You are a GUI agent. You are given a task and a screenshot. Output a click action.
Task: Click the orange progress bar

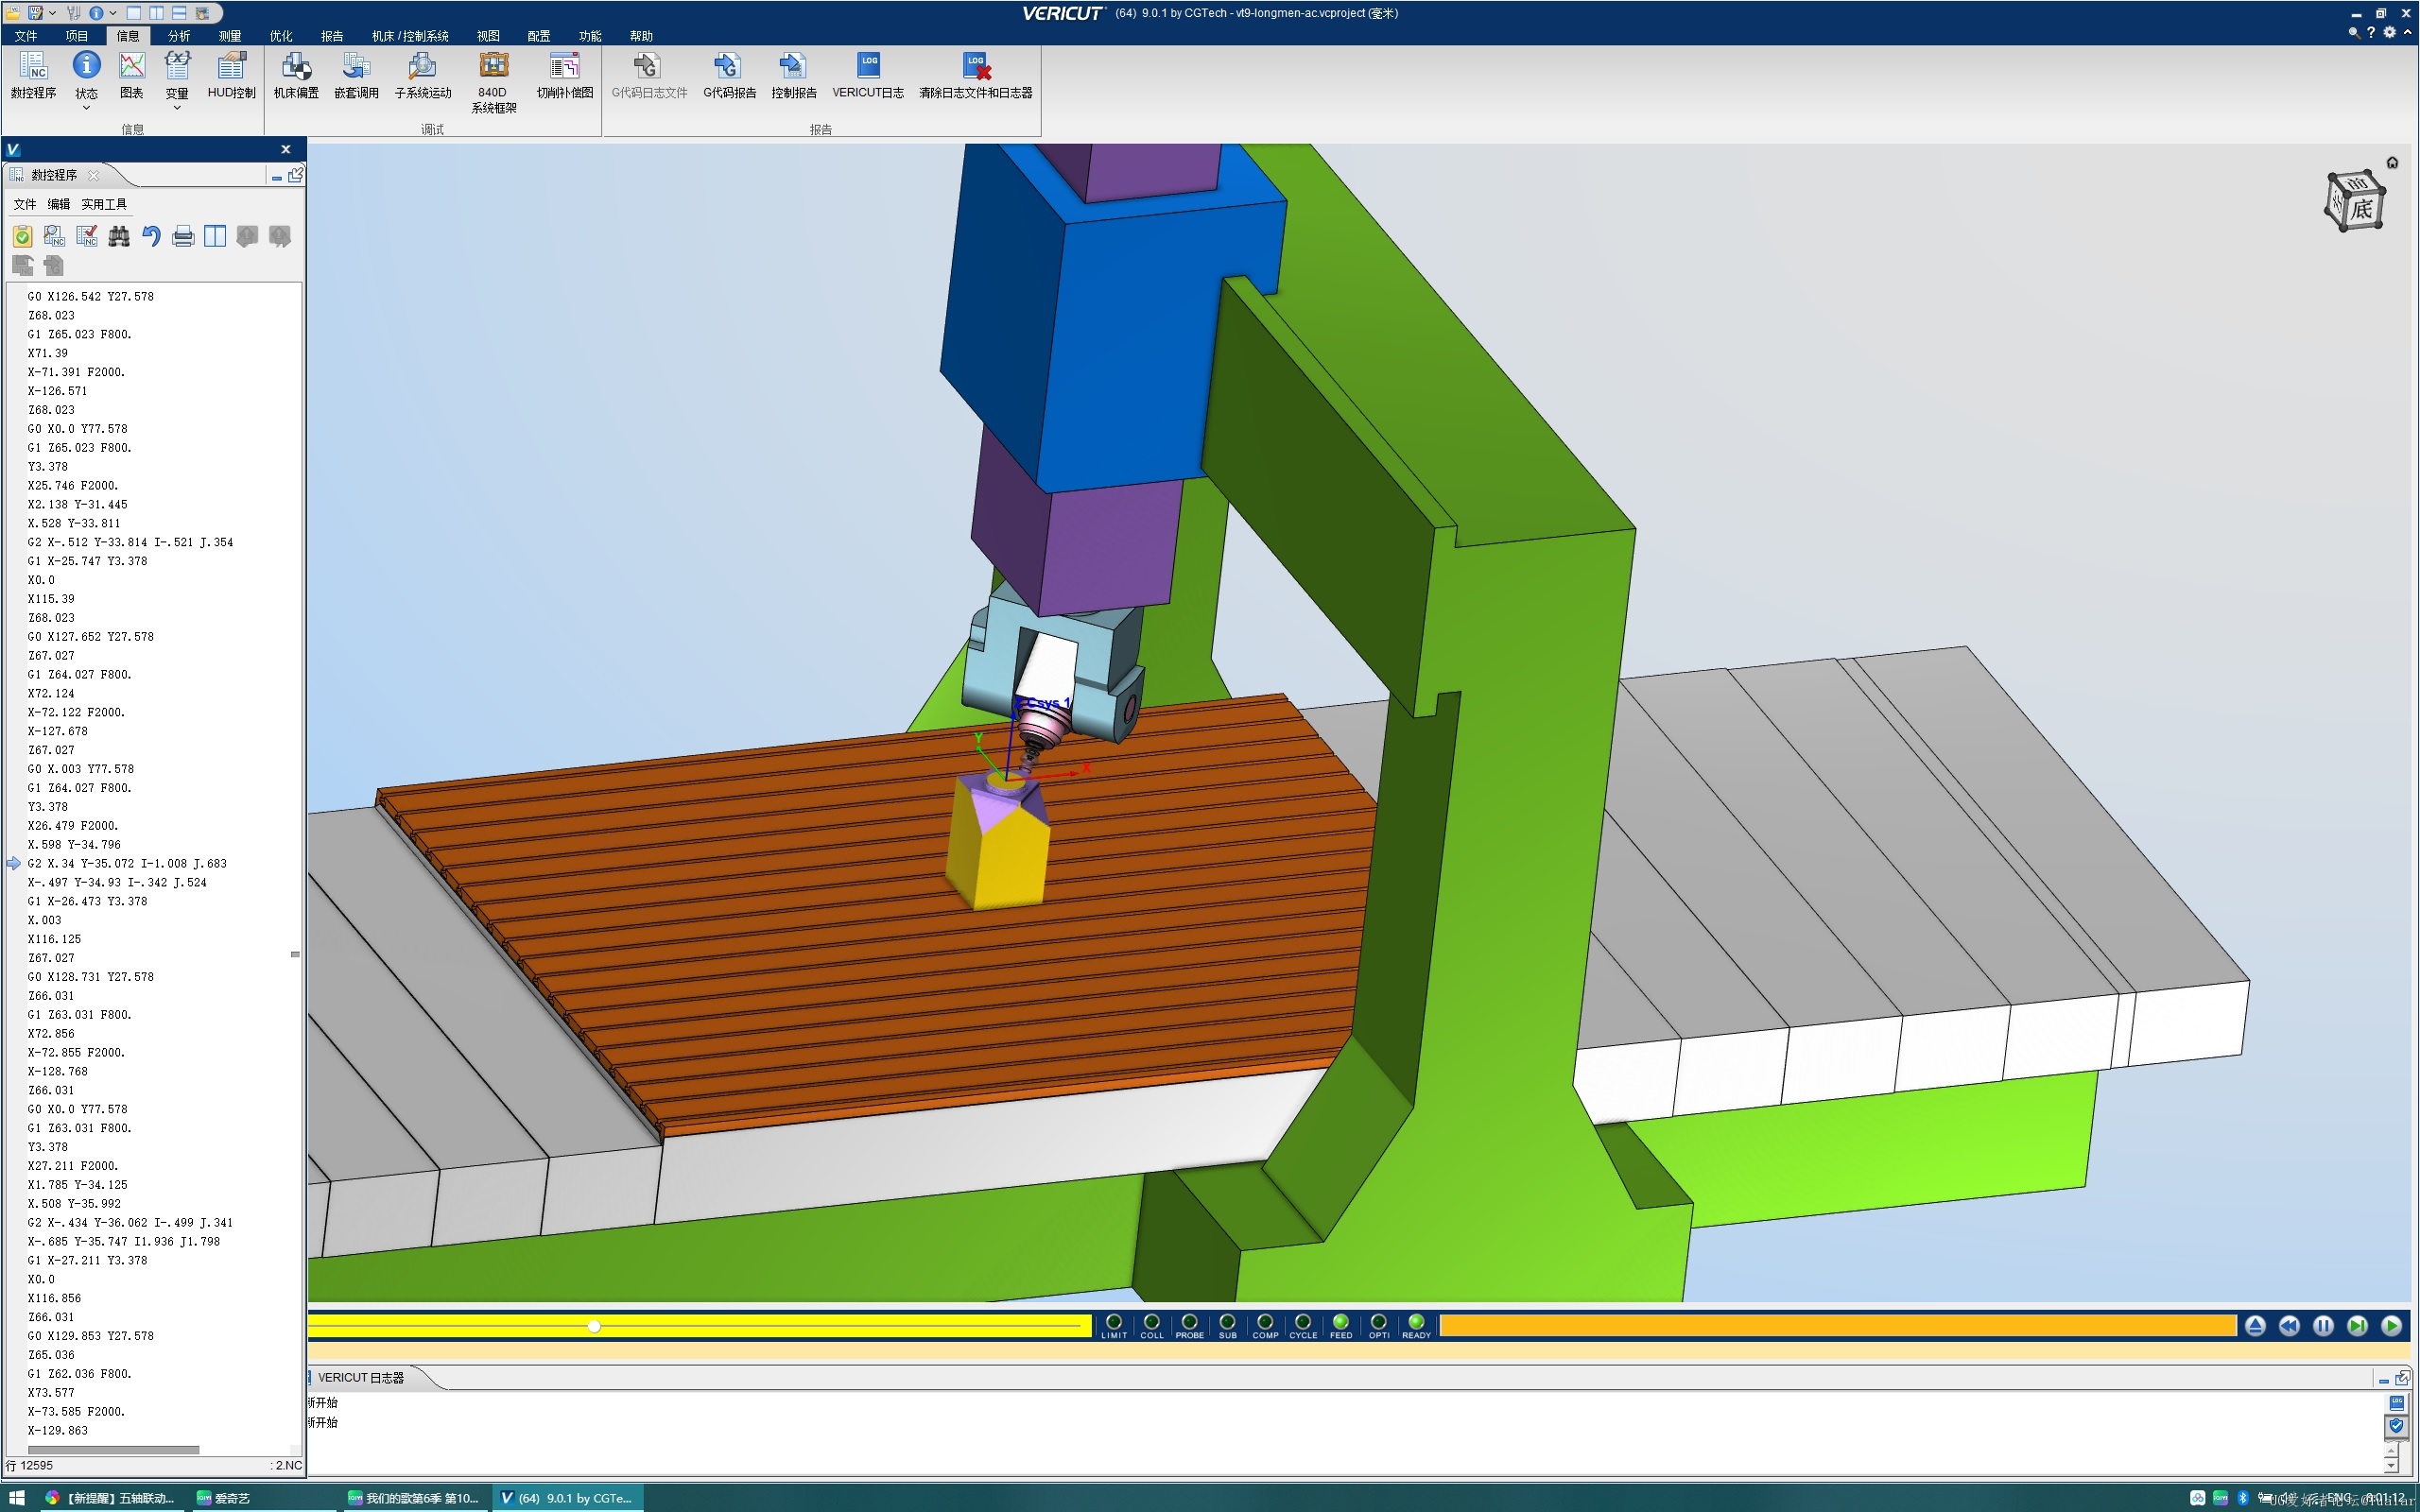pos(1837,1326)
